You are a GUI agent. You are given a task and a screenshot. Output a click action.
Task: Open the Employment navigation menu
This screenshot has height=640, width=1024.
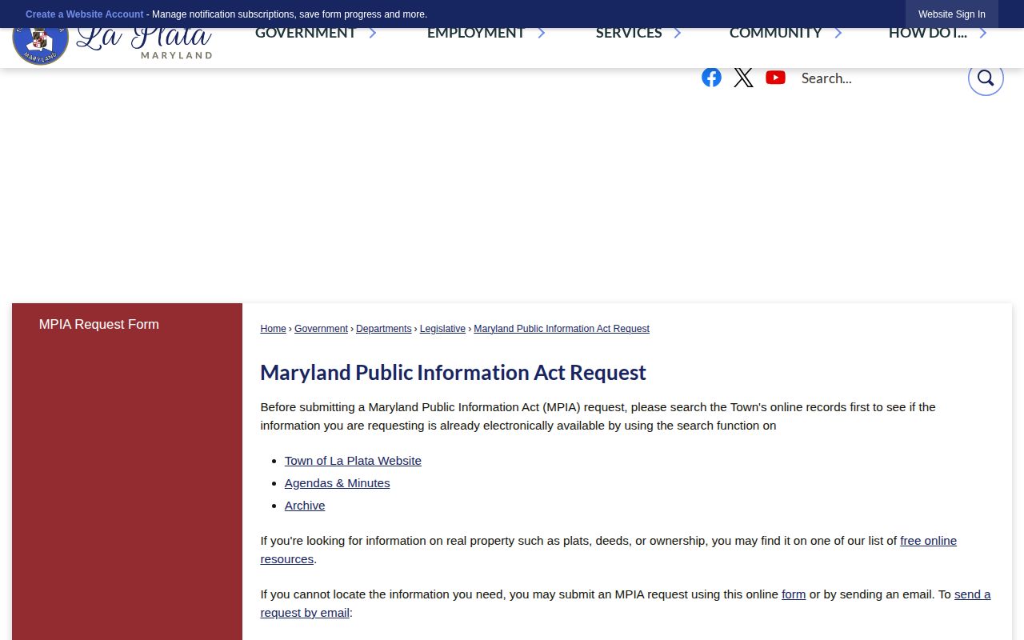pyautogui.click(x=476, y=33)
